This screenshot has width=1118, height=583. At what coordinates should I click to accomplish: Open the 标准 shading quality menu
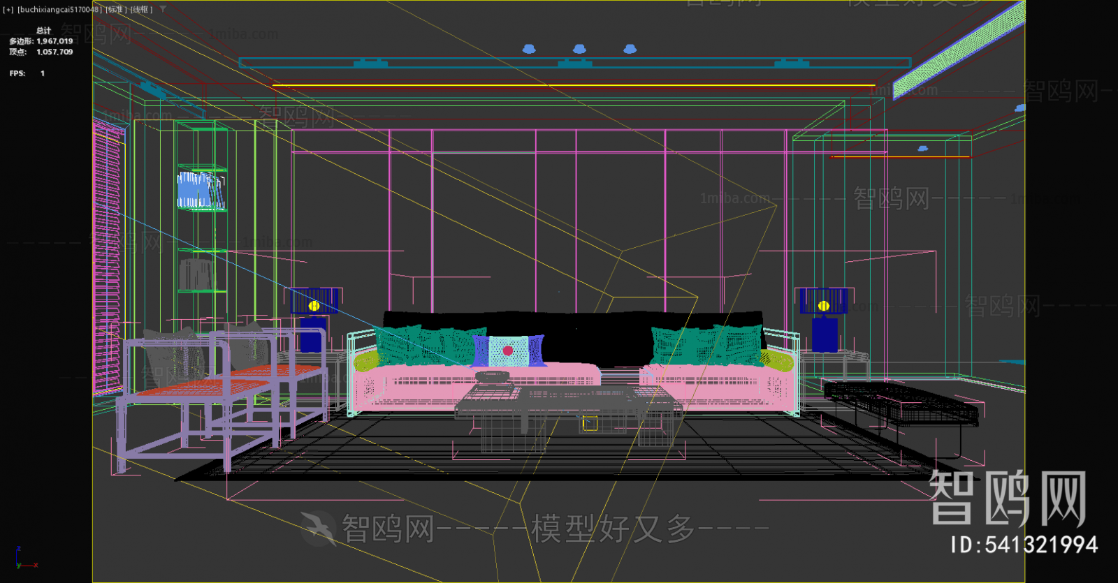pos(117,10)
